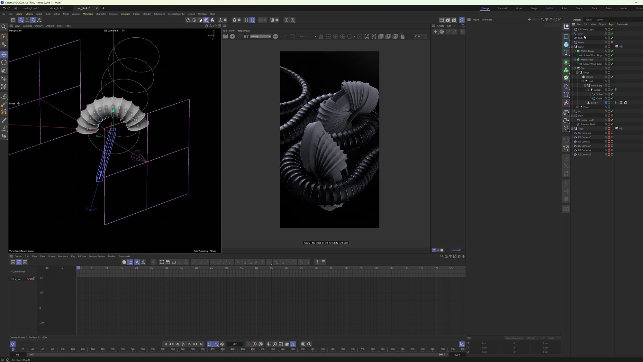Viewport: 643px width, 362px height.
Task: Adjust the material thumbnail size slider
Action: (x=459, y=250)
